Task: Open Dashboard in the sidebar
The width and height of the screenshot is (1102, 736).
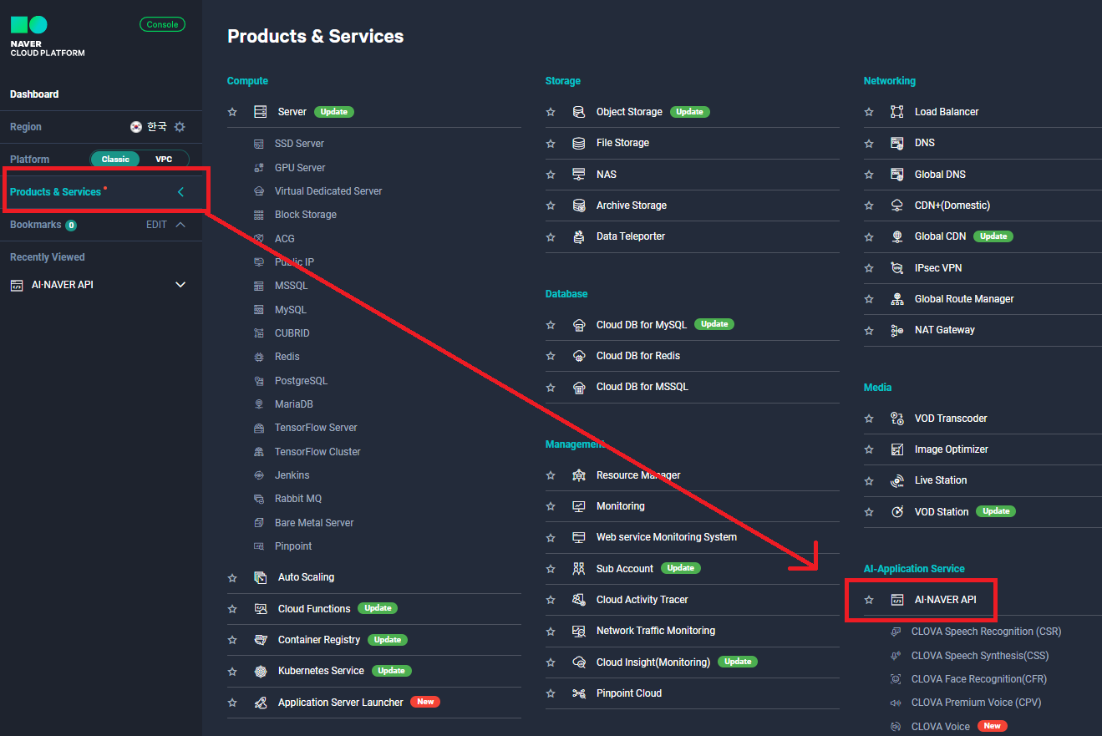Action: pyautogui.click(x=34, y=94)
